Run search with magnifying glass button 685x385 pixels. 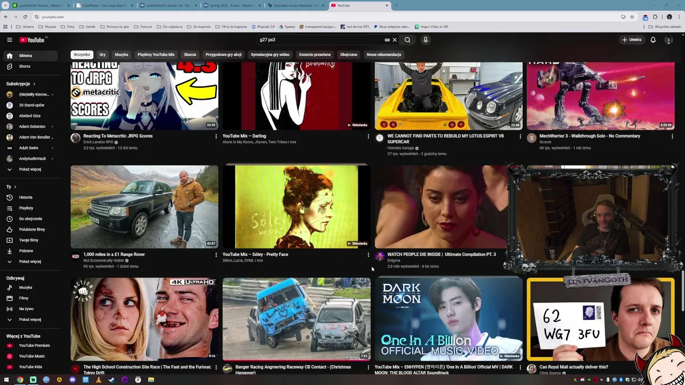pos(407,40)
